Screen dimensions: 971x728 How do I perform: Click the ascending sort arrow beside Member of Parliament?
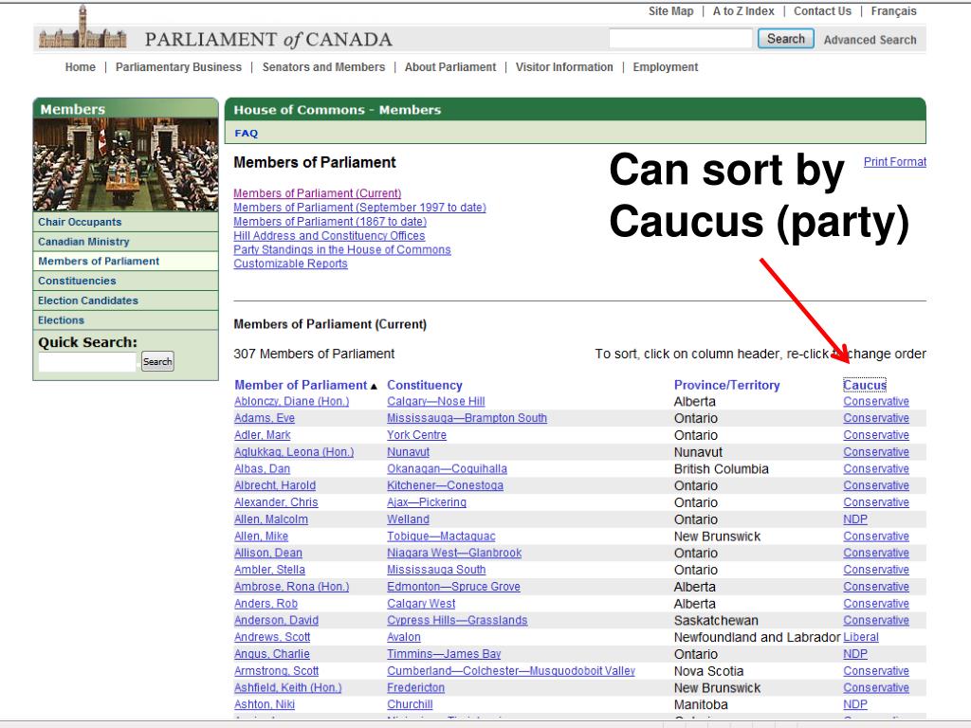(x=374, y=387)
